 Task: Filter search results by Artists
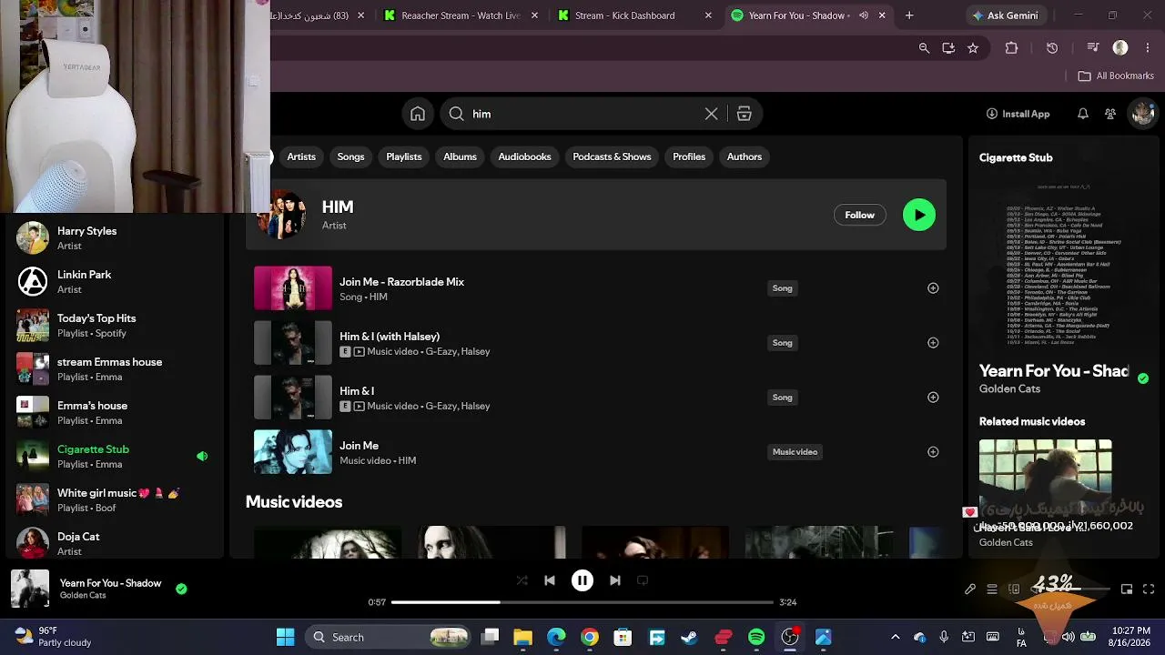(301, 156)
